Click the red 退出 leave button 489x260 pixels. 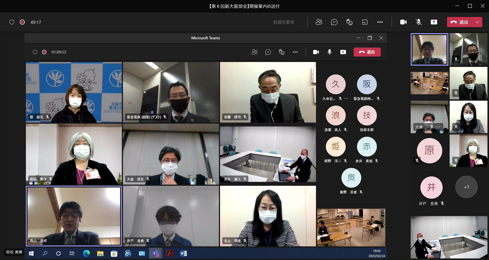pyautogui.click(x=460, y=22)
